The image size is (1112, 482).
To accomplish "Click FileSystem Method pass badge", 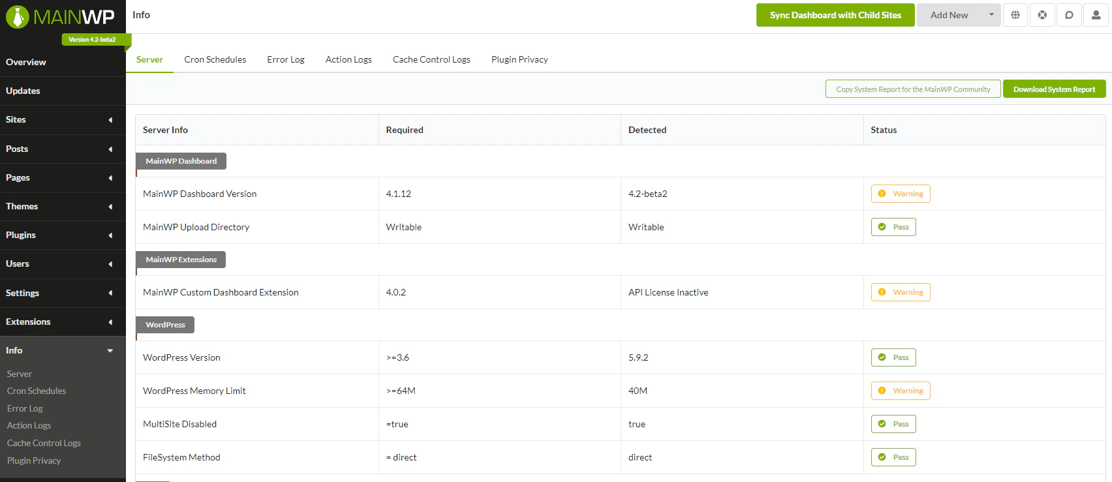I will point(893,457).
